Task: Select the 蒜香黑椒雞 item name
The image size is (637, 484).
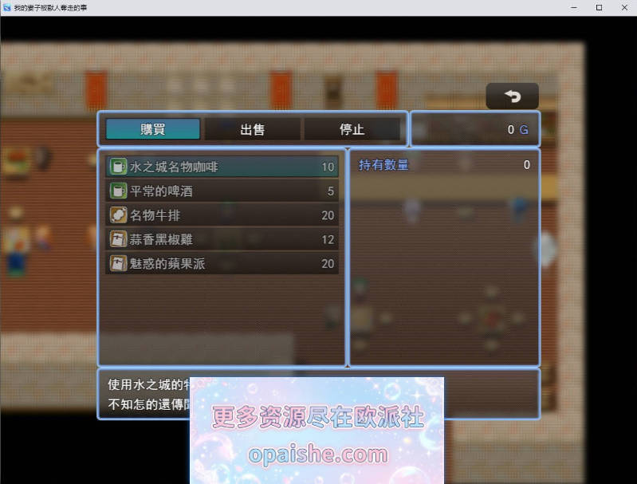Action: point(161,239)
